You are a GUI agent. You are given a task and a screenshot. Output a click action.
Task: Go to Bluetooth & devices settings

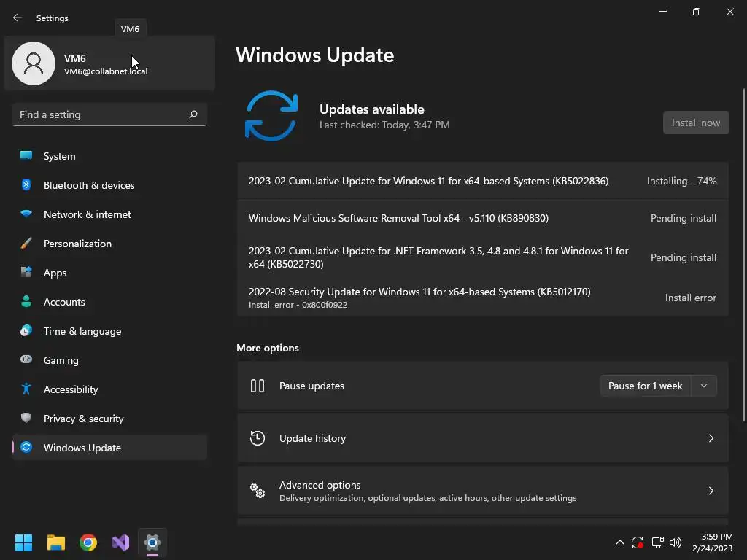(x=109, y=184)
